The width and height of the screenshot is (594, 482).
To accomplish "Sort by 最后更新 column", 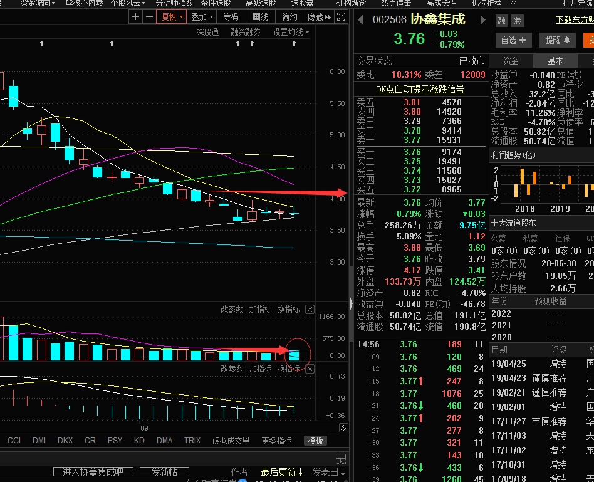I will (x=281, y=472).
